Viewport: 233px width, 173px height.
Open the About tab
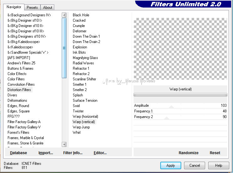(48, 8)
